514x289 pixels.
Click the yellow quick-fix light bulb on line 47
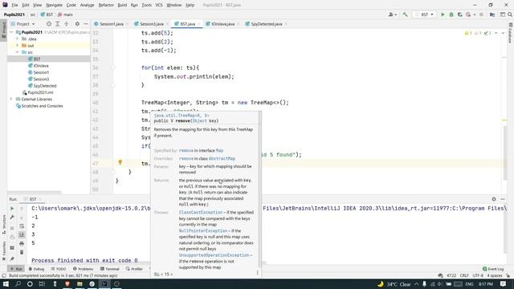pos(120,162)
